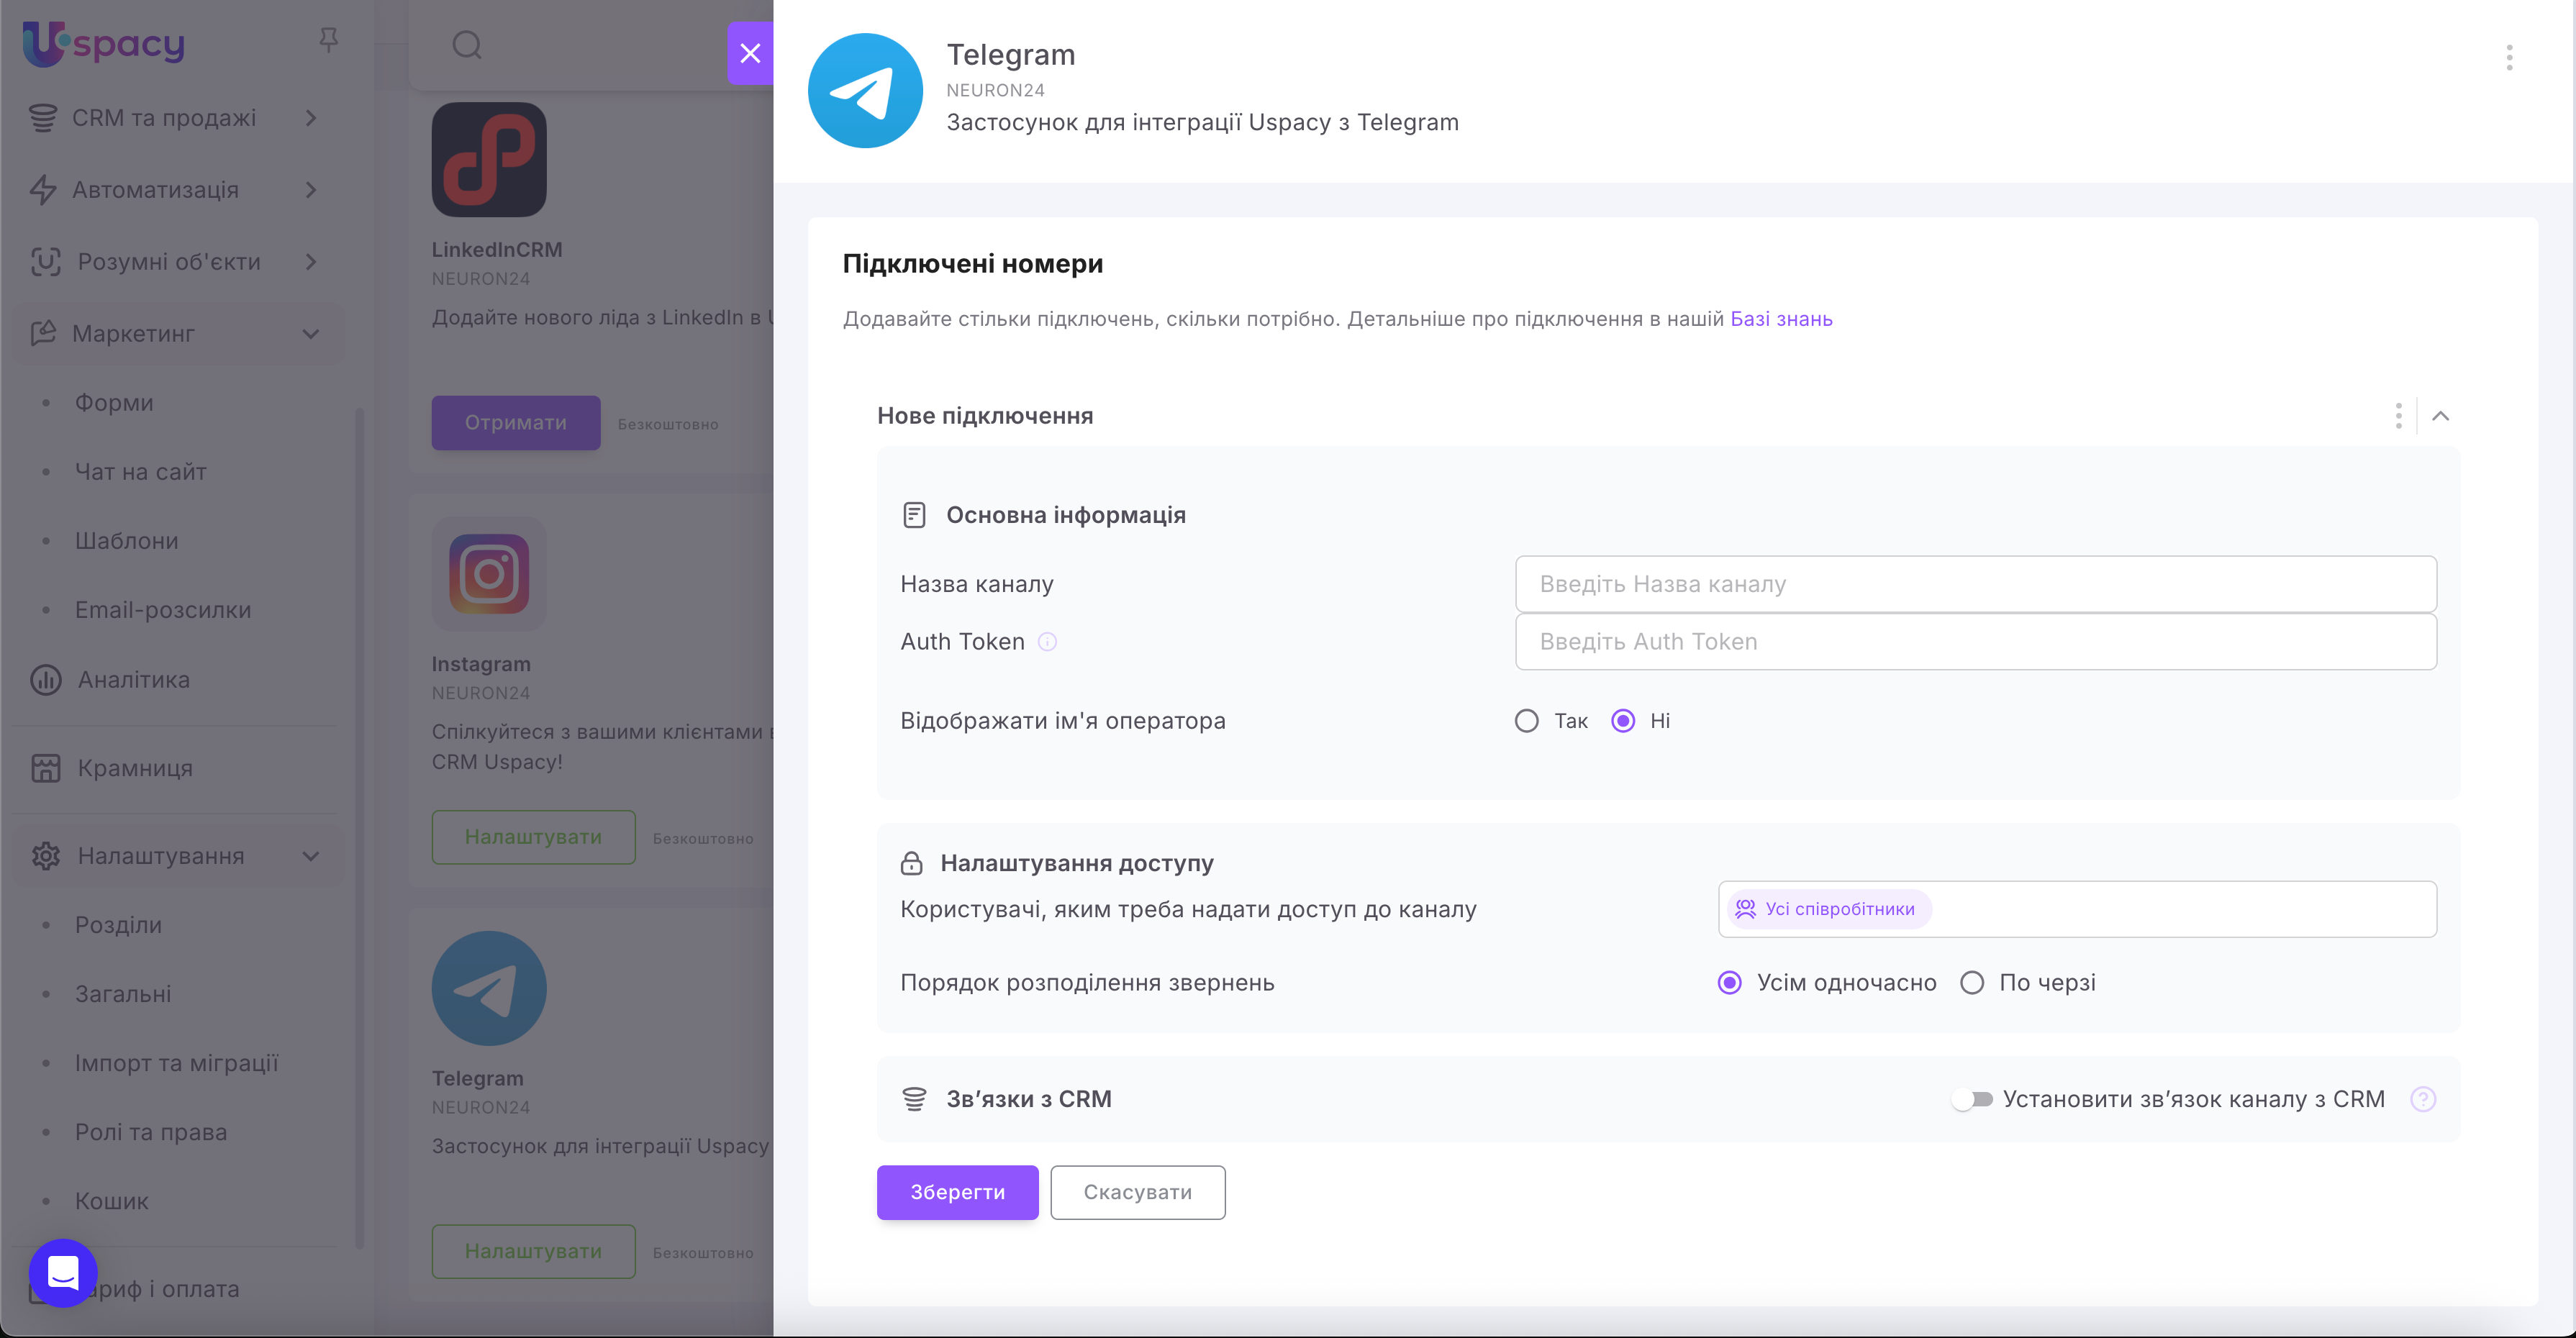Select "Так" for showing operator name

(1526, 721)
